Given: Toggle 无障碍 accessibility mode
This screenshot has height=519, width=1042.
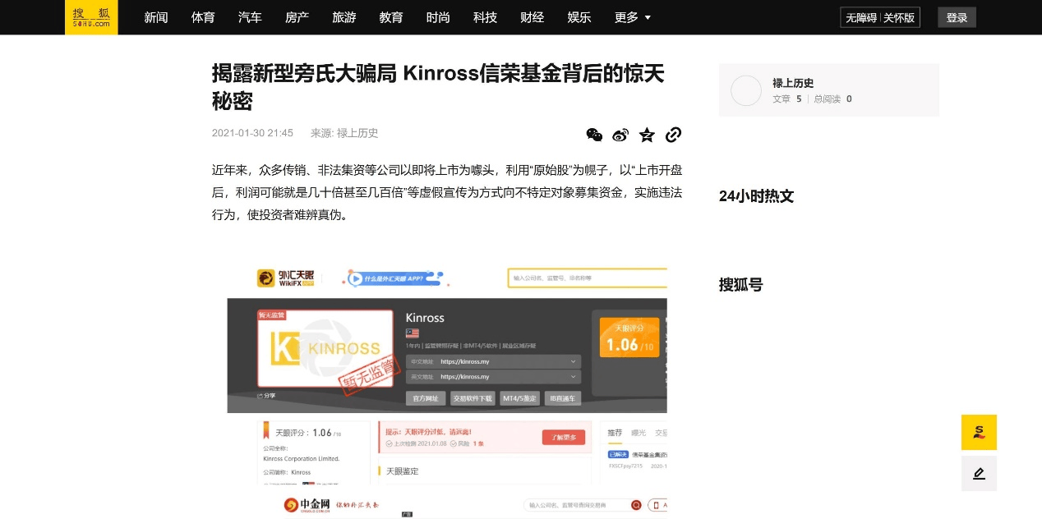Looking at the screenshot, I should [x=860, y=17].
